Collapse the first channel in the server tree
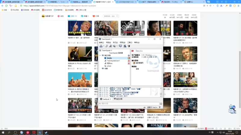The image size is (241, 135). 100,55
